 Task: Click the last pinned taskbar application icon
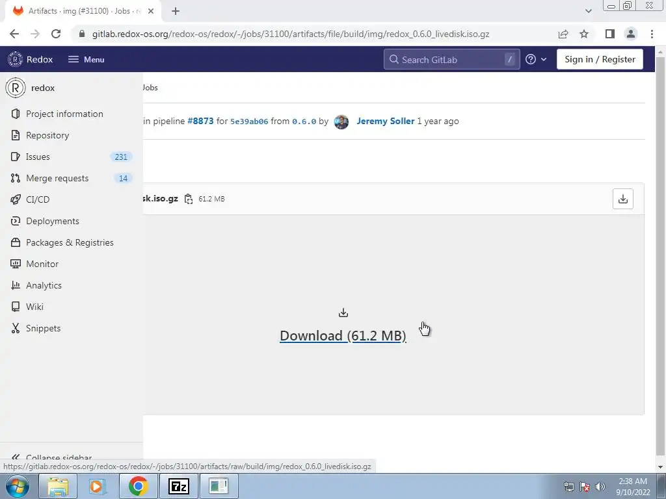[x=219, y=486]
